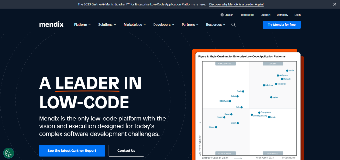
Task: Click the Kintone label in the chart
Action: click(212, 127)
